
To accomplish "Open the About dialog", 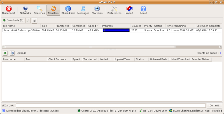I will pos(143,10).
